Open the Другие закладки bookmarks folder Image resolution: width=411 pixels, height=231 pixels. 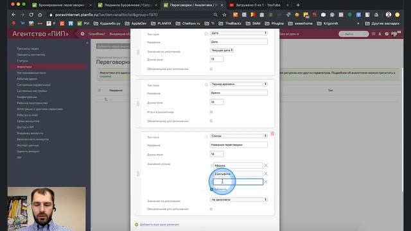383,24
